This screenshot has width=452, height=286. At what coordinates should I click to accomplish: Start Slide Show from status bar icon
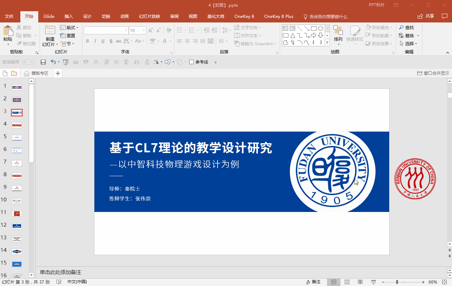point(373,282)
